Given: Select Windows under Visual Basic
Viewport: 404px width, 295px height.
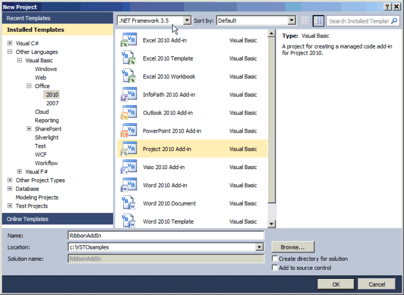Looking at the screenshot, I should pyautogui.click(x=46, y=69).
